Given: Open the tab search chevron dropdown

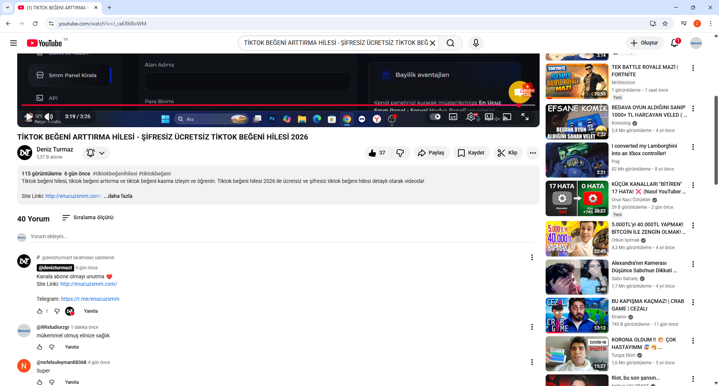Looking at the screenshot, I should pyautogui.click(x=7, y=7).
